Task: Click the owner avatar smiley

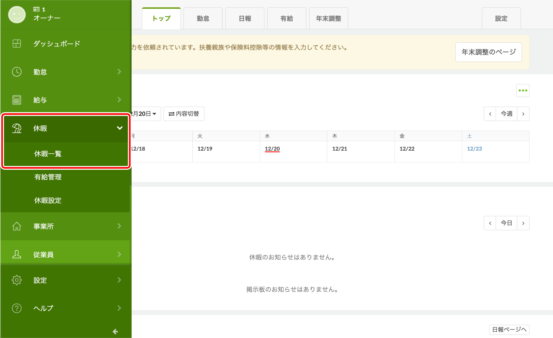Action: click(x=17, y=14)
